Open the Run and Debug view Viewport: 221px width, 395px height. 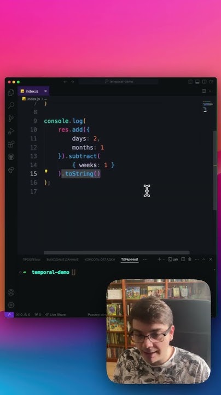[x=11, y=131]
